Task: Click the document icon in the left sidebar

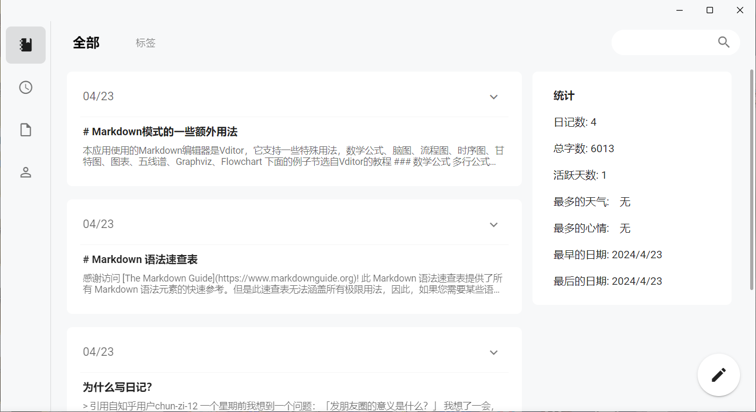Action: (x=25, y=129)
